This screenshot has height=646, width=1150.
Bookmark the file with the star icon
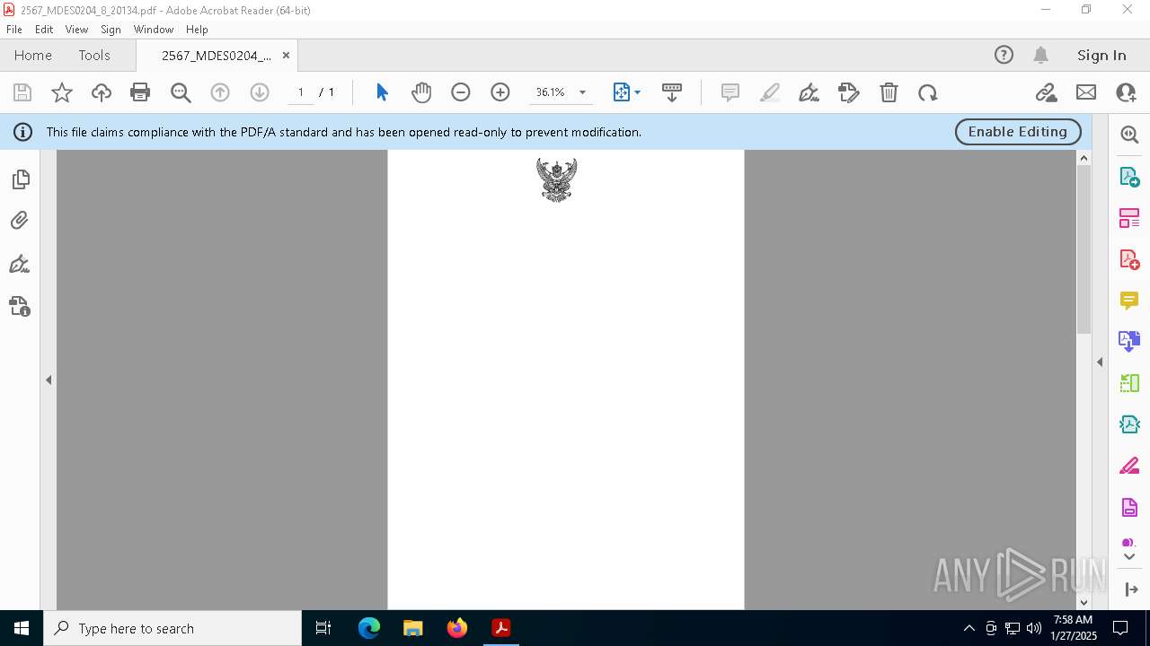coord(62,92)
